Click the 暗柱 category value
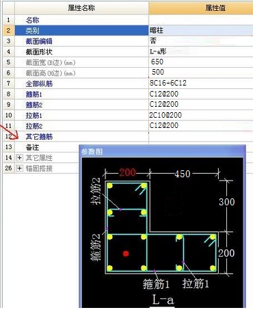The height and width of the screenshot is (310, 253). click(x=157, y=30)
